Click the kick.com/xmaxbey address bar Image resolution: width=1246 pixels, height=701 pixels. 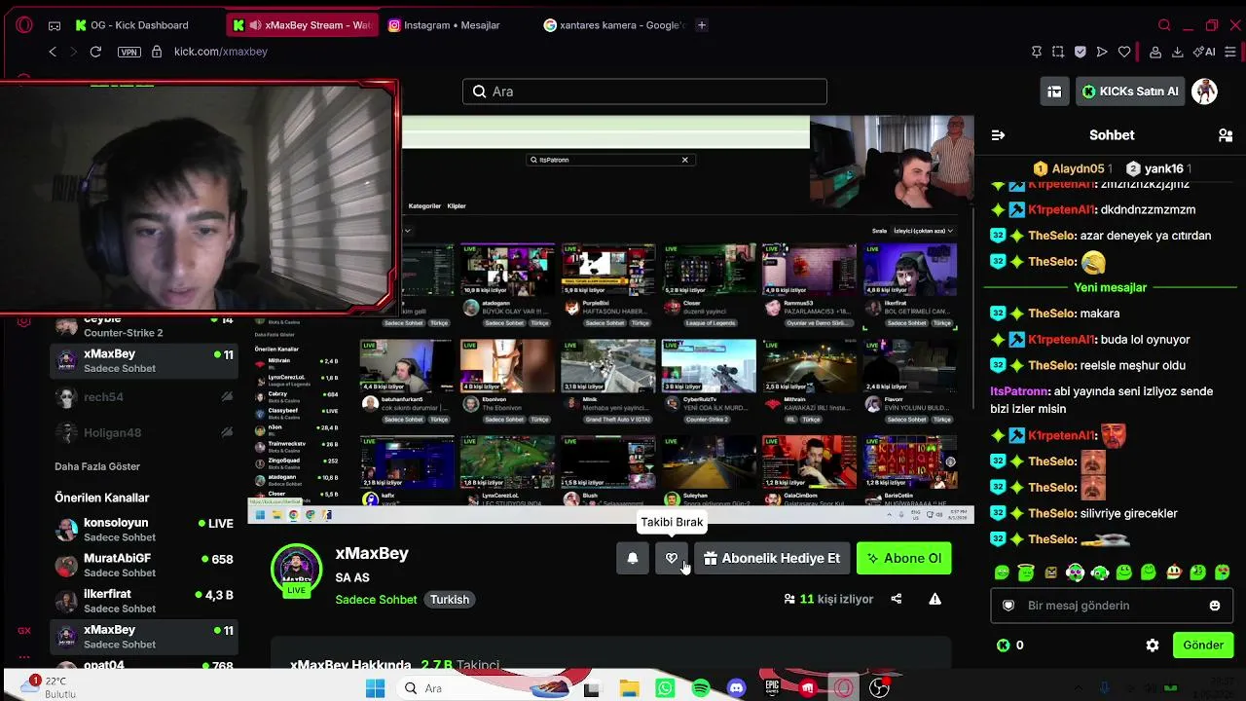[221, 52]
